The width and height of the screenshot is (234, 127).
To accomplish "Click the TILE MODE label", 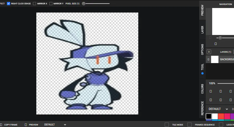I will click(178, 125).
